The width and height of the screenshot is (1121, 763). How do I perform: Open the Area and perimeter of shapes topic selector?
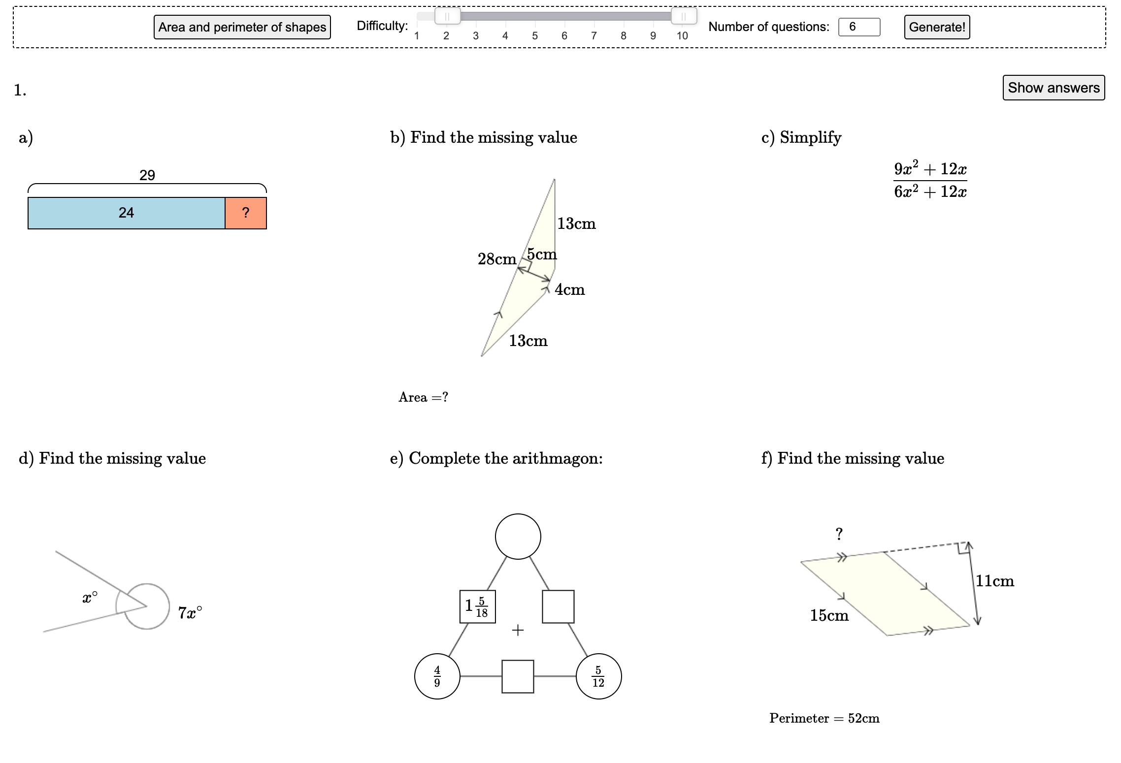tap(242, 27)
